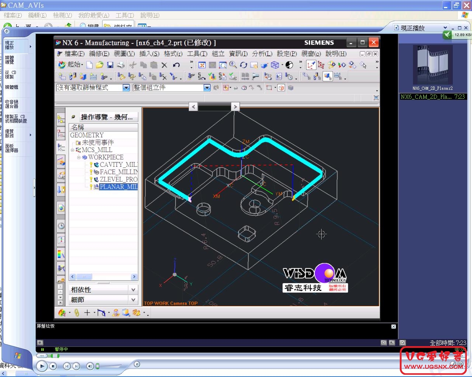Select the PLANAR_MILL operation
The width and height of the screenshot is (472, 377).
118,187
